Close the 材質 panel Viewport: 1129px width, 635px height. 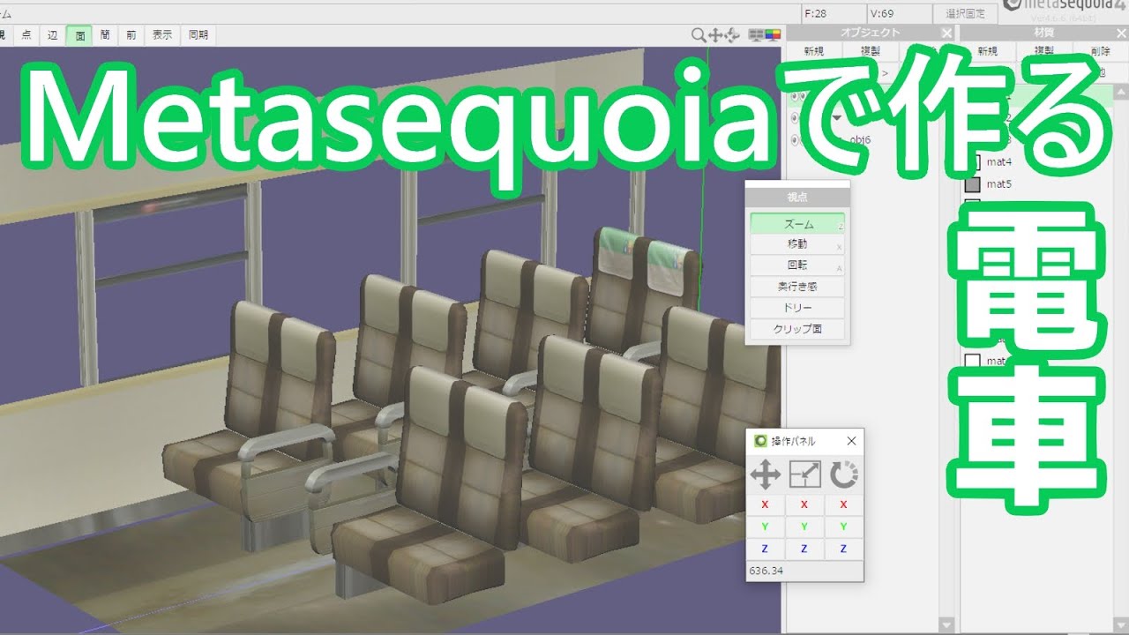point(1121,33)
